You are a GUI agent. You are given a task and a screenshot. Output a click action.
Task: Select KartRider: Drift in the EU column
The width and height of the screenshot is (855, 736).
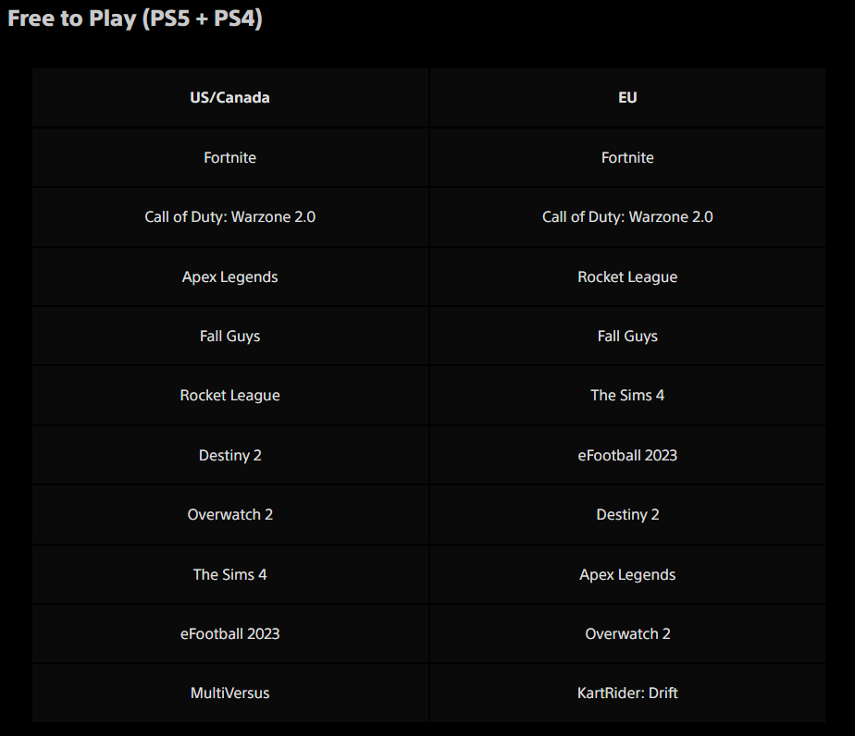coord(627,693)
